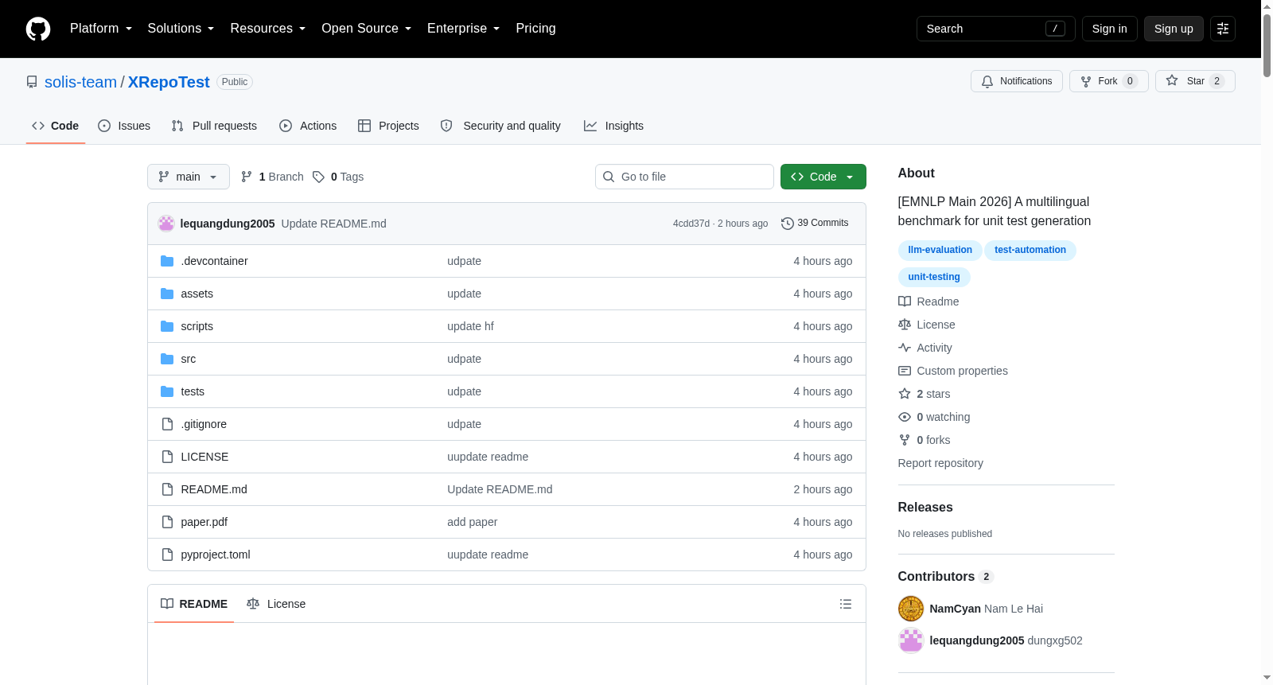Open the Actions tab

(x=308, y=126)
